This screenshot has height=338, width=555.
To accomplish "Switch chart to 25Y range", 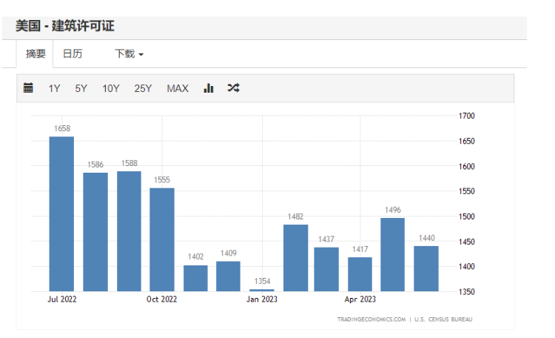I will click(x=143, y=88).
